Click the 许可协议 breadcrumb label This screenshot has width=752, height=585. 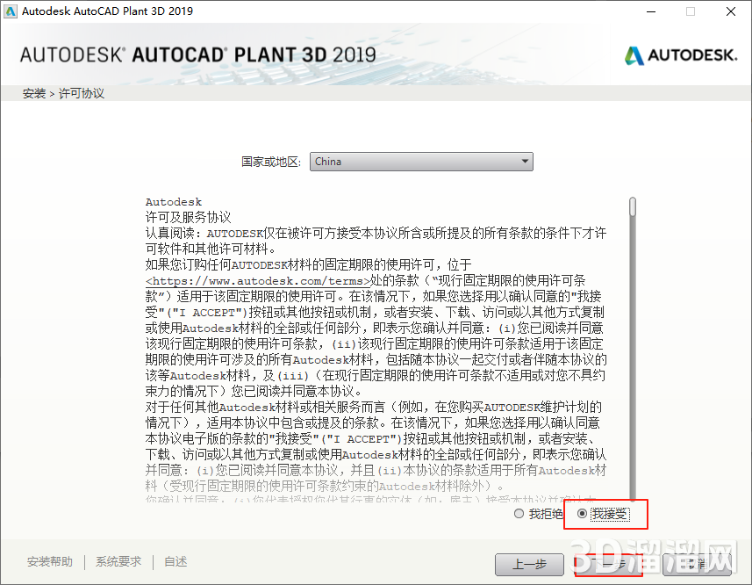click(x=81, y=92)
